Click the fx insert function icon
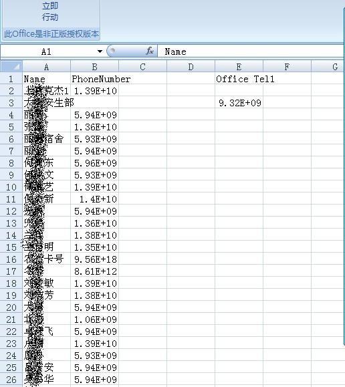Viewport: 345px width, 387px height. [150, 51]
